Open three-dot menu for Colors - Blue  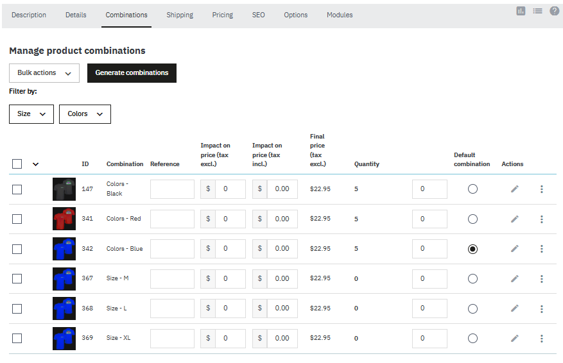click(x=542, y=249)
